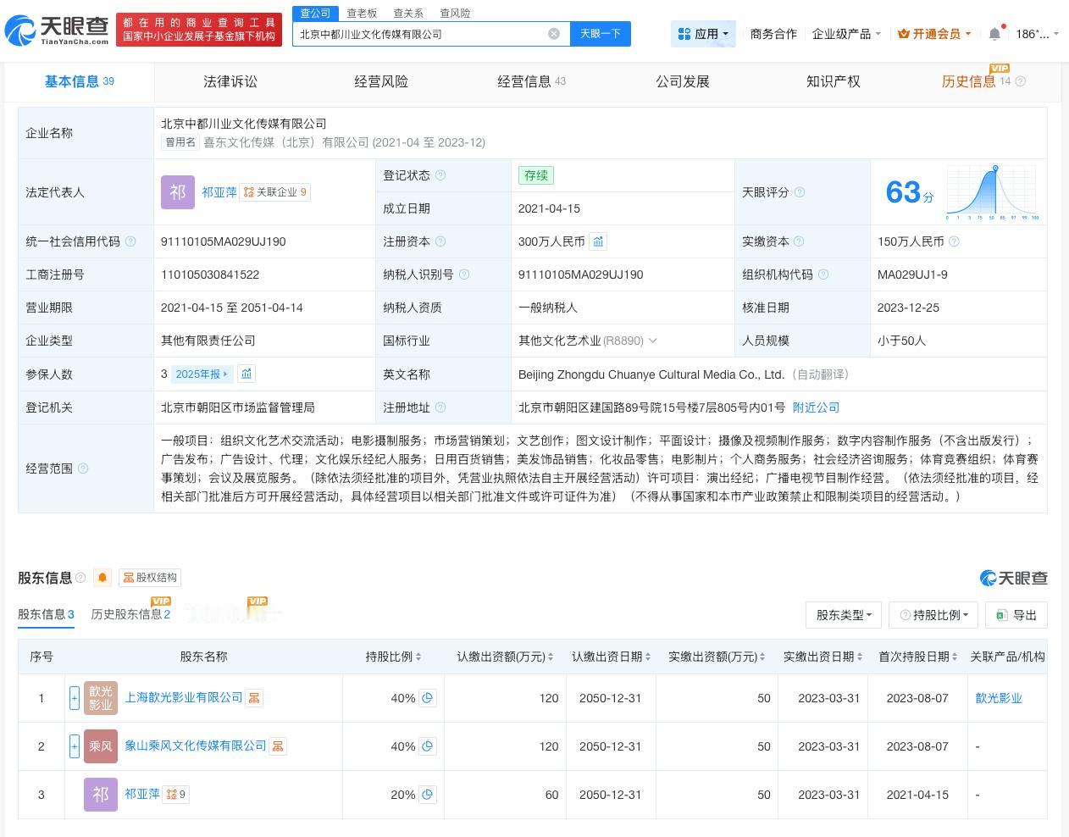This screenshot has width=1069, height=837.
Task: Open the 股权结构 button
Action: [x=150, y=578]
